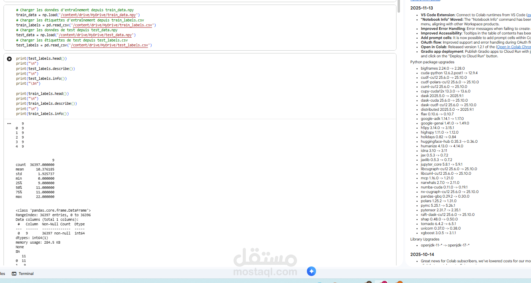Select the max 22.000000 output row

[x=35, y=197]
